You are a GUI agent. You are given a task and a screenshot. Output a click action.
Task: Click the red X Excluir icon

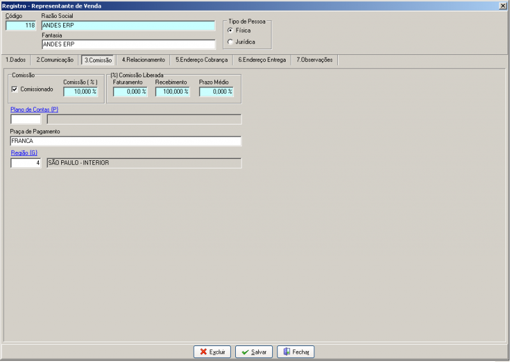[x=203, y=352]
